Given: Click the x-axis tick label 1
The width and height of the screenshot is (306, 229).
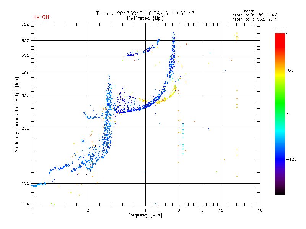Looking at the screenshot, I should [x=31, y=210].
